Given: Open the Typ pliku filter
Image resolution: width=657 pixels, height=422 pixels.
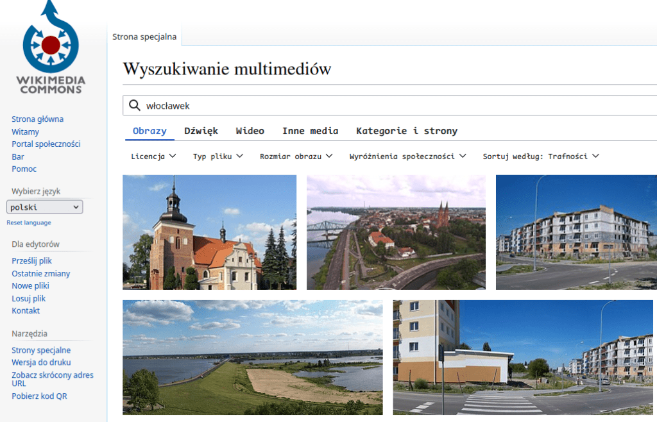Looking at the screenshot, I should (218, 156).
